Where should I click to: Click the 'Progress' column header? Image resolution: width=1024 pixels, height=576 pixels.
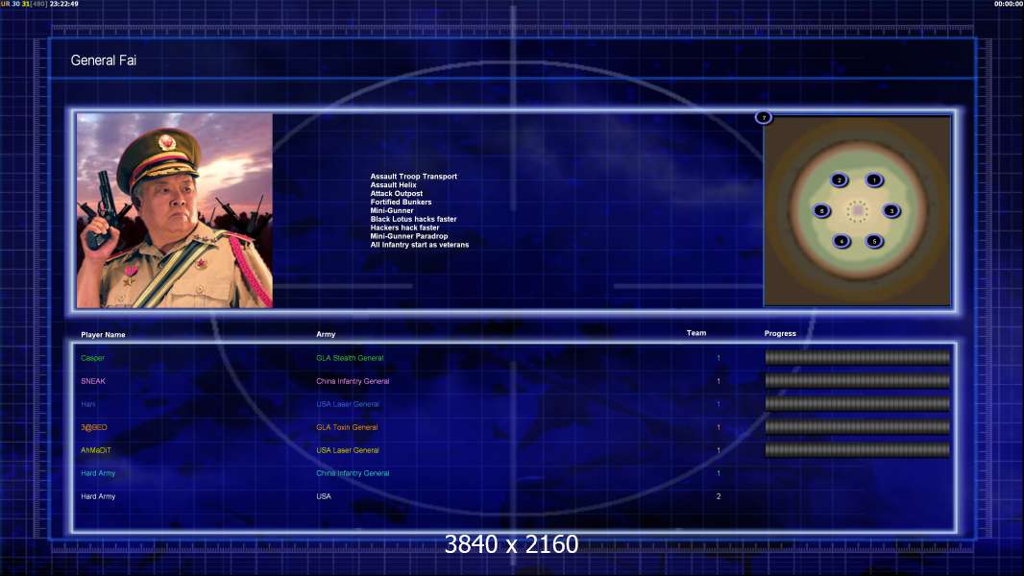click(780, 333)
